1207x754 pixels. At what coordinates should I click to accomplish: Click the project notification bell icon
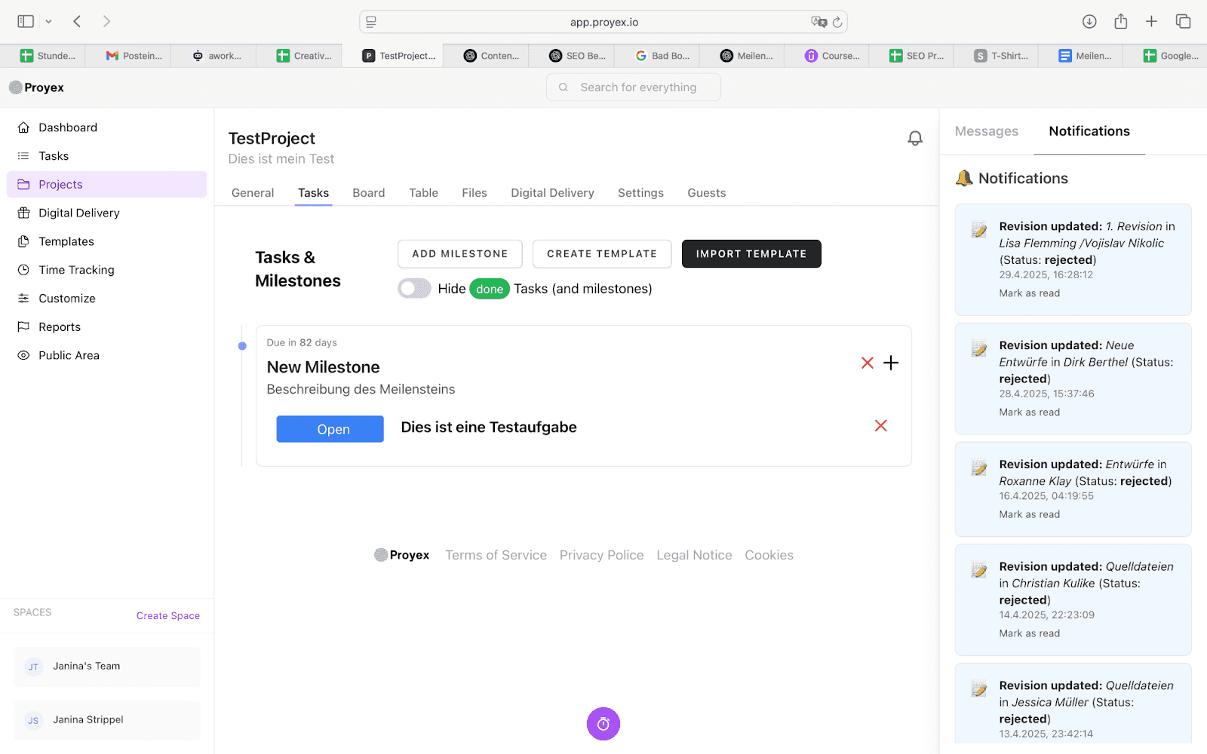[x=915, y=138]
